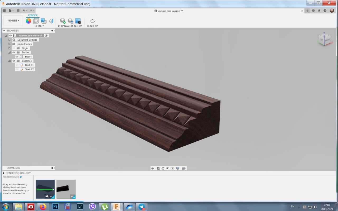Click the Render teapot icon

point(92,21)
